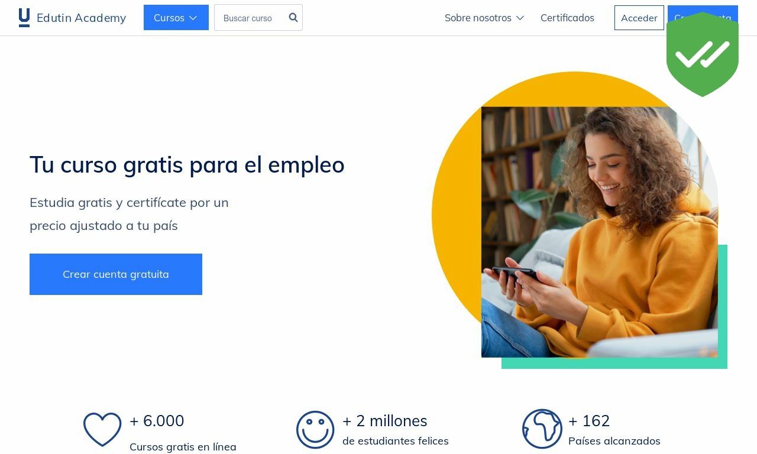
Task: Click the Edutin Academy U logo icon
Action: [x=24, y=18]
